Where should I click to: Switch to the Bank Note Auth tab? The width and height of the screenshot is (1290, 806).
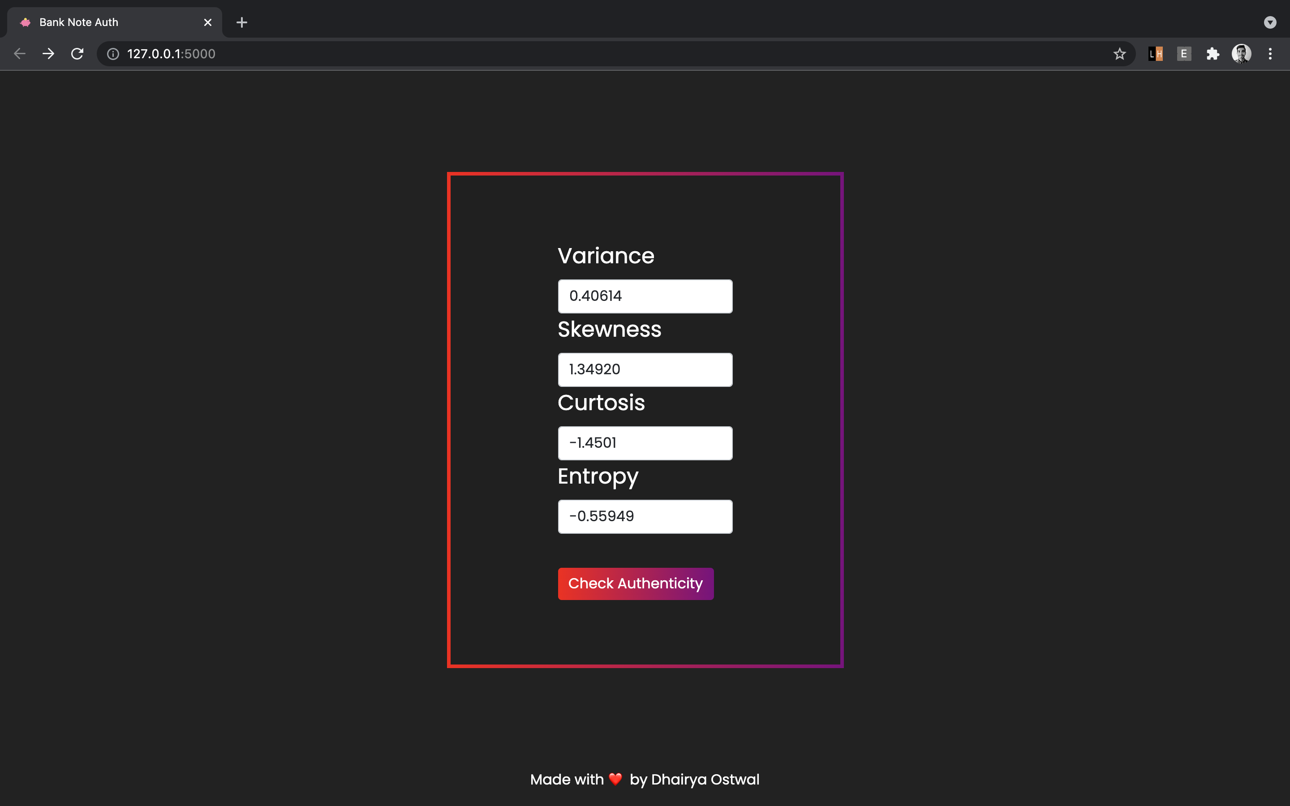pos(107,22)
